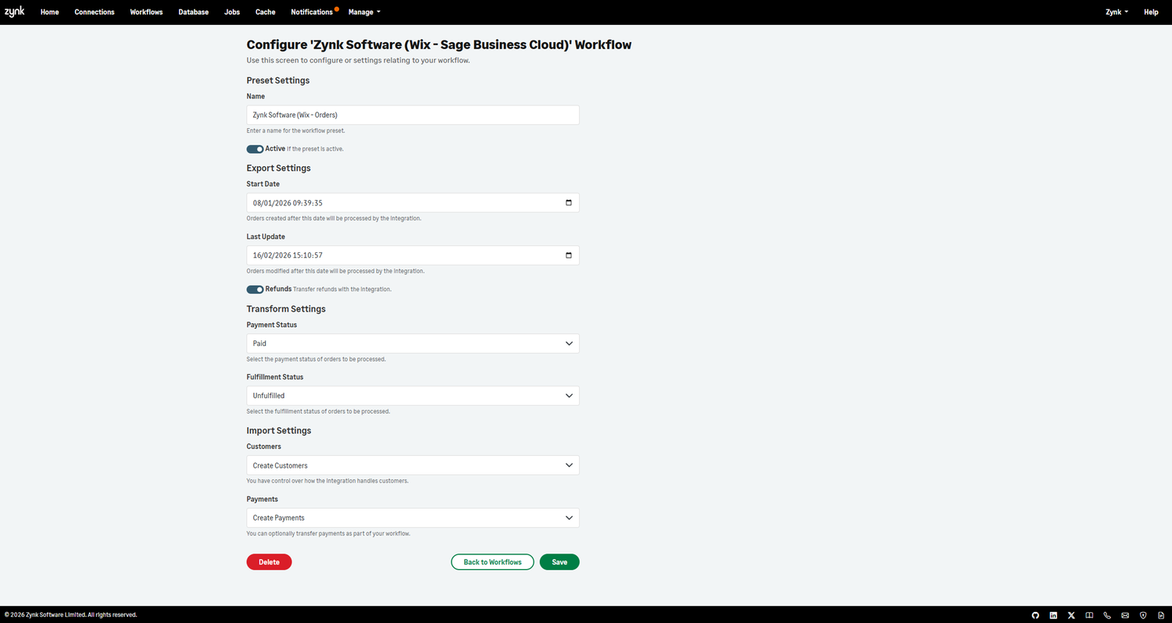This screenshot has width=1172, height=623.
Task: Disable the Active preset toggle
Action: point(254,148)
